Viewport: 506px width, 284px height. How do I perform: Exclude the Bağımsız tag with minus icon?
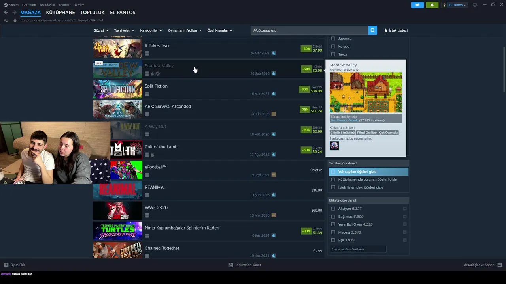coord(405,217)
